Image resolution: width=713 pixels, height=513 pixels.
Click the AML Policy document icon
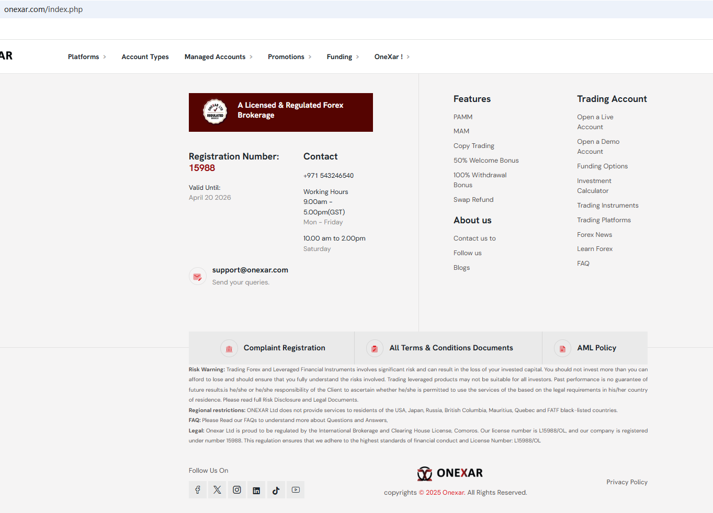point(562,348)
